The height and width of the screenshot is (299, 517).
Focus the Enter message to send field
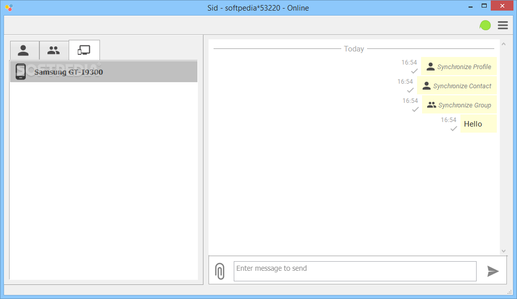coord(355,271)
